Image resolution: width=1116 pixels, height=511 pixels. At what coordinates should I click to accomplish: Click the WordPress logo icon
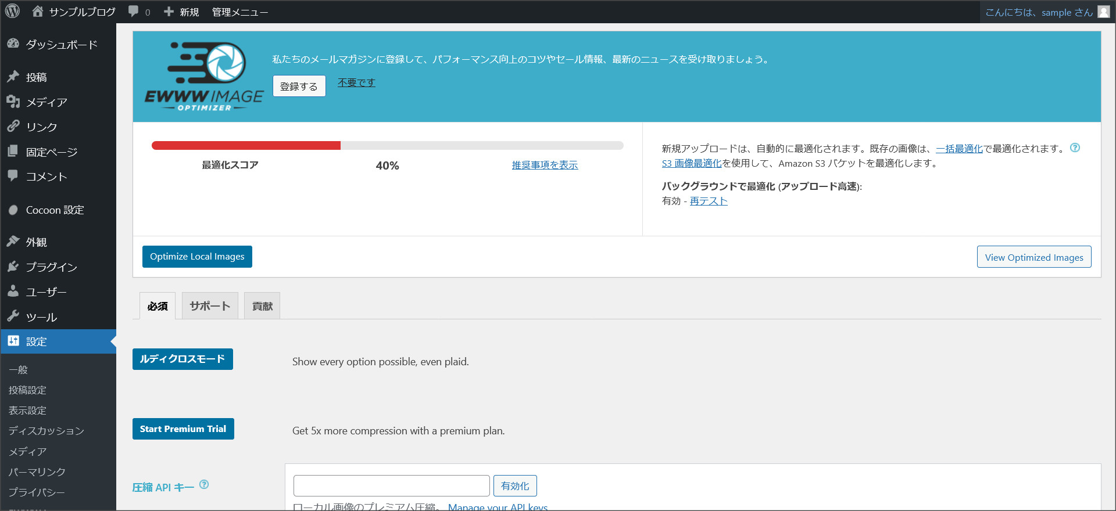point(13,12)
